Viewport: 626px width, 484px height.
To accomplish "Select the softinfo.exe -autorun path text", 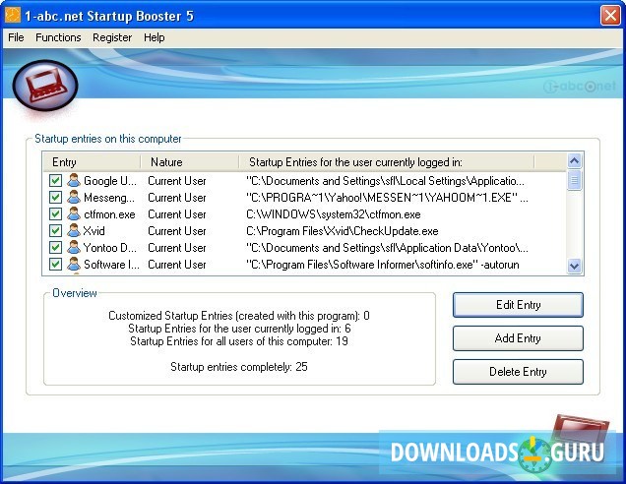I will point(383,265).
